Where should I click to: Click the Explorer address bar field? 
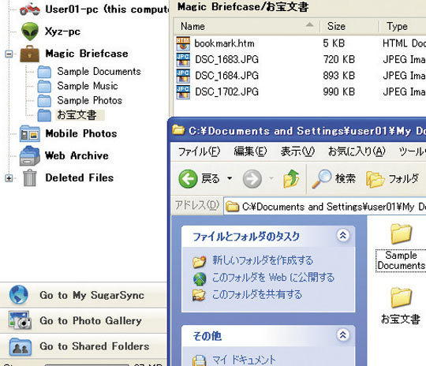point(325,207)
